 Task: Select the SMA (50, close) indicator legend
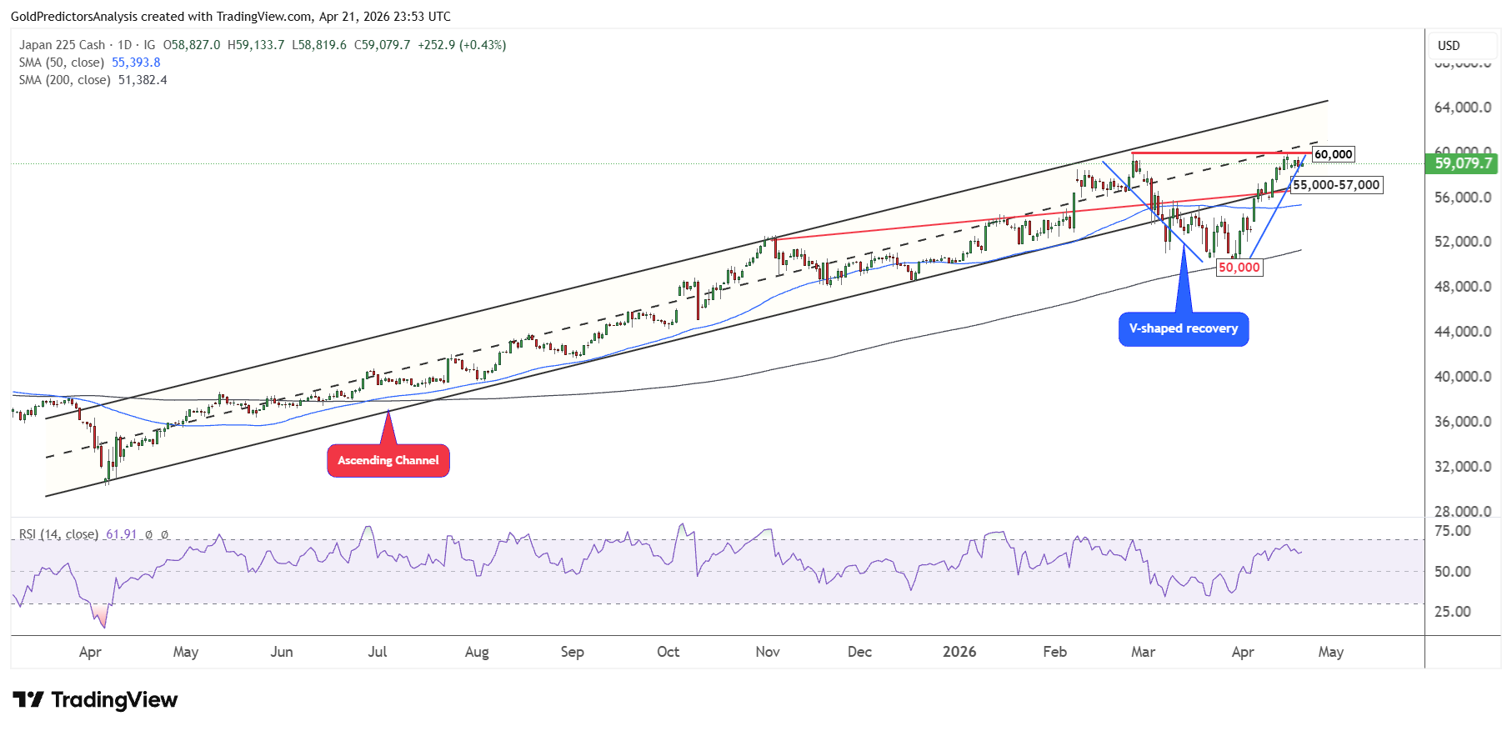pos(62,63)
